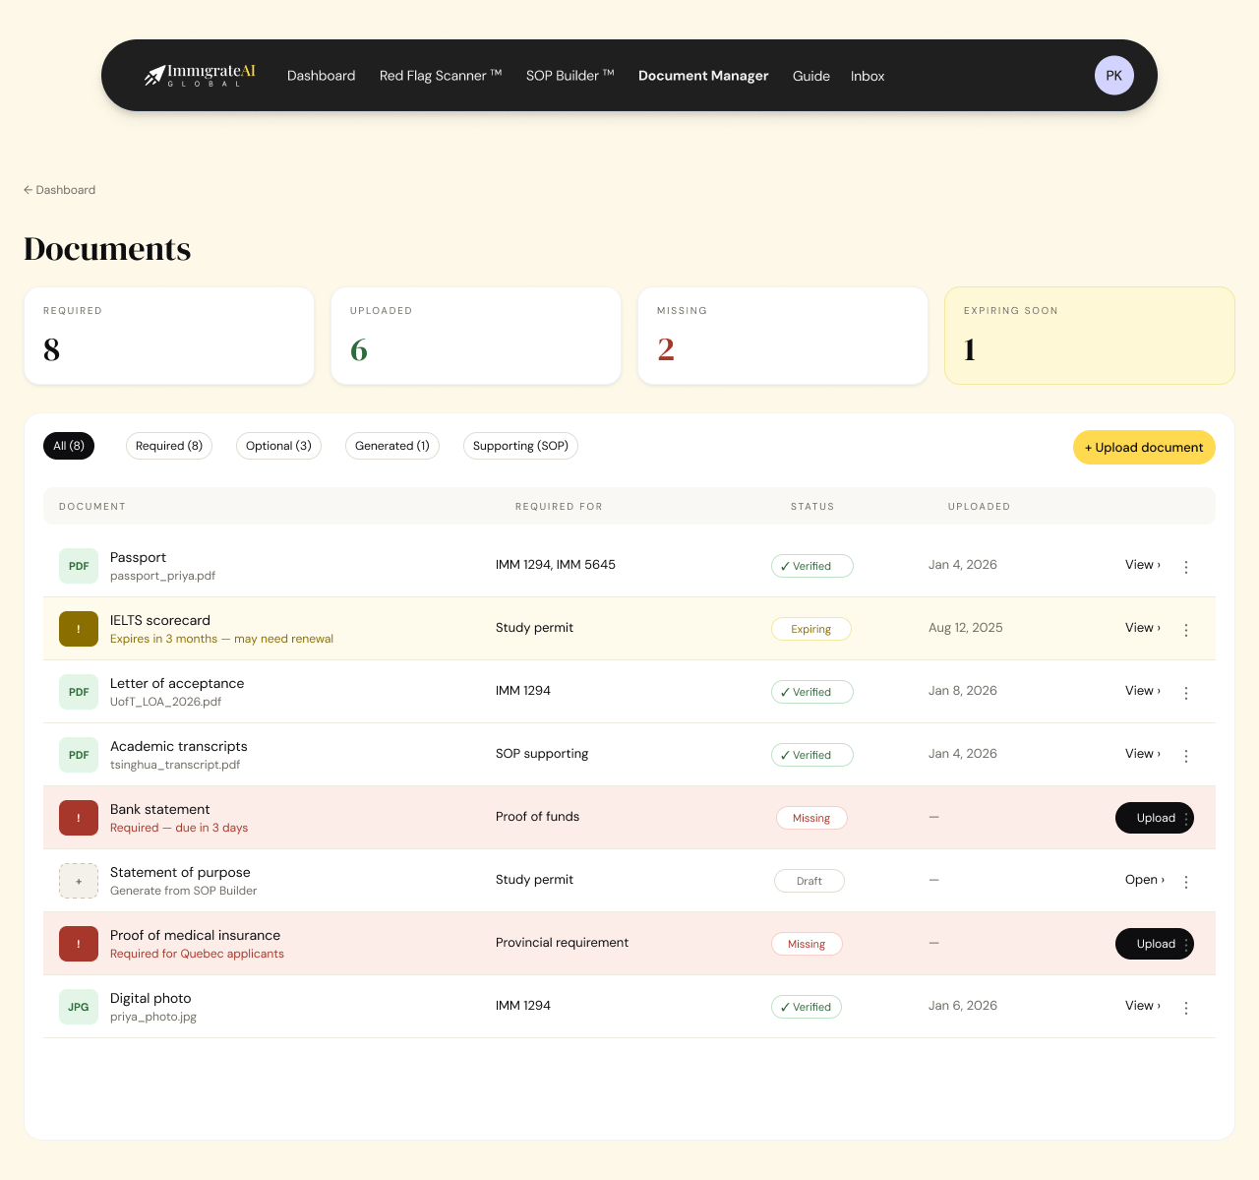The image size is (1259, 1180).
Task: Select Document Manager nav item
Action: [x=703, y=76]
